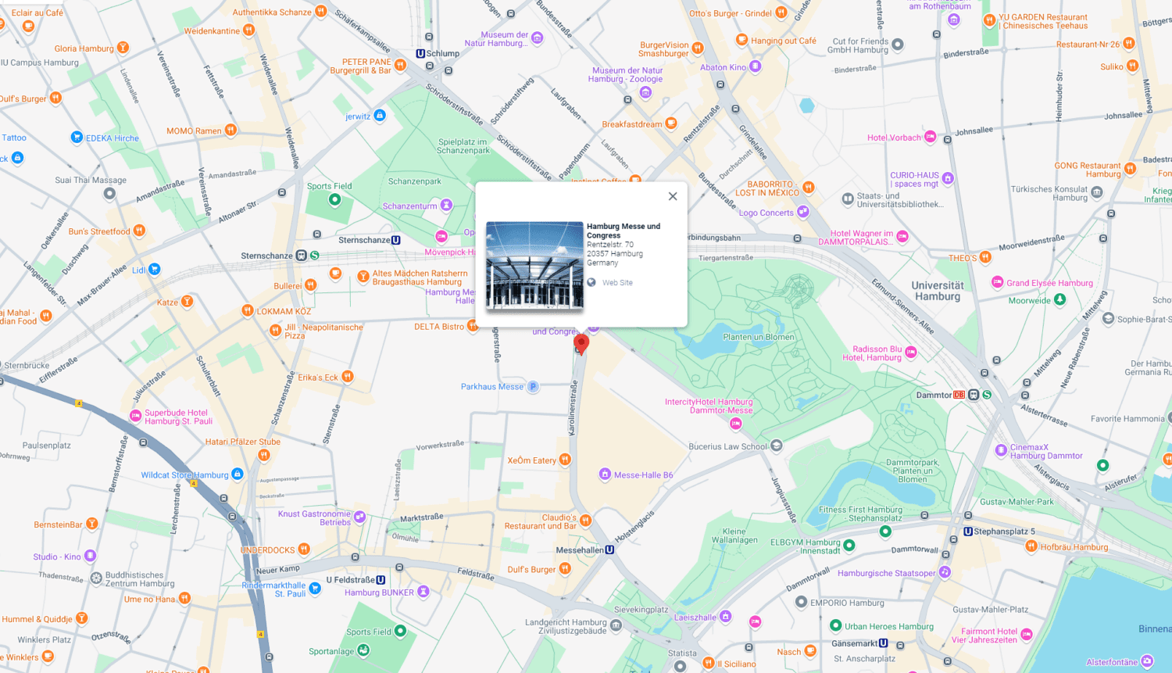Select the XeÔm Eatery restaurant icon
Image resolution: width=1172 pixels, height=673 pixels.
coord(565,460)
